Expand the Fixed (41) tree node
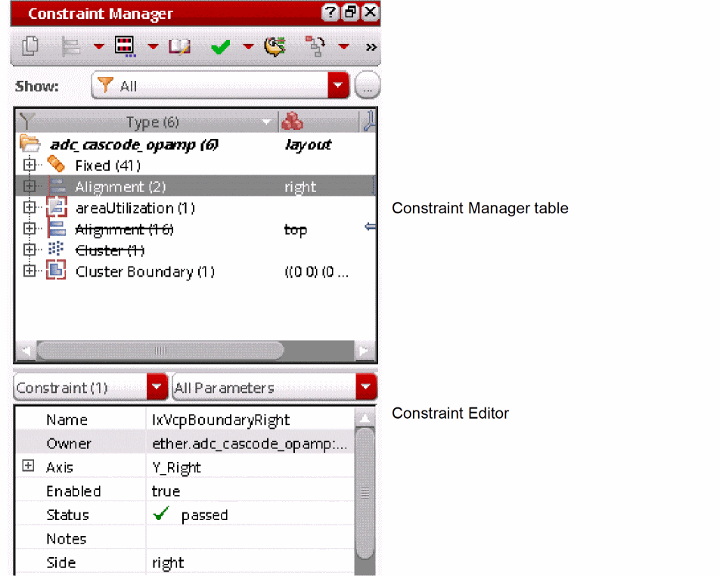Screen dimensions: 720x576 (29, 164)
